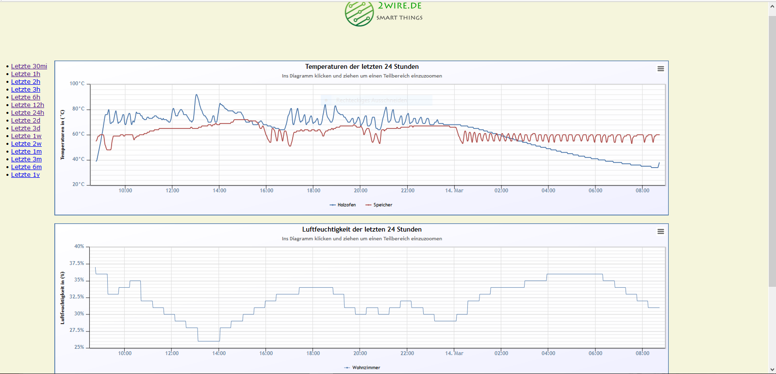Open the Letzte 30mi link
Viewport: 776px width, 374px height.
29,66
